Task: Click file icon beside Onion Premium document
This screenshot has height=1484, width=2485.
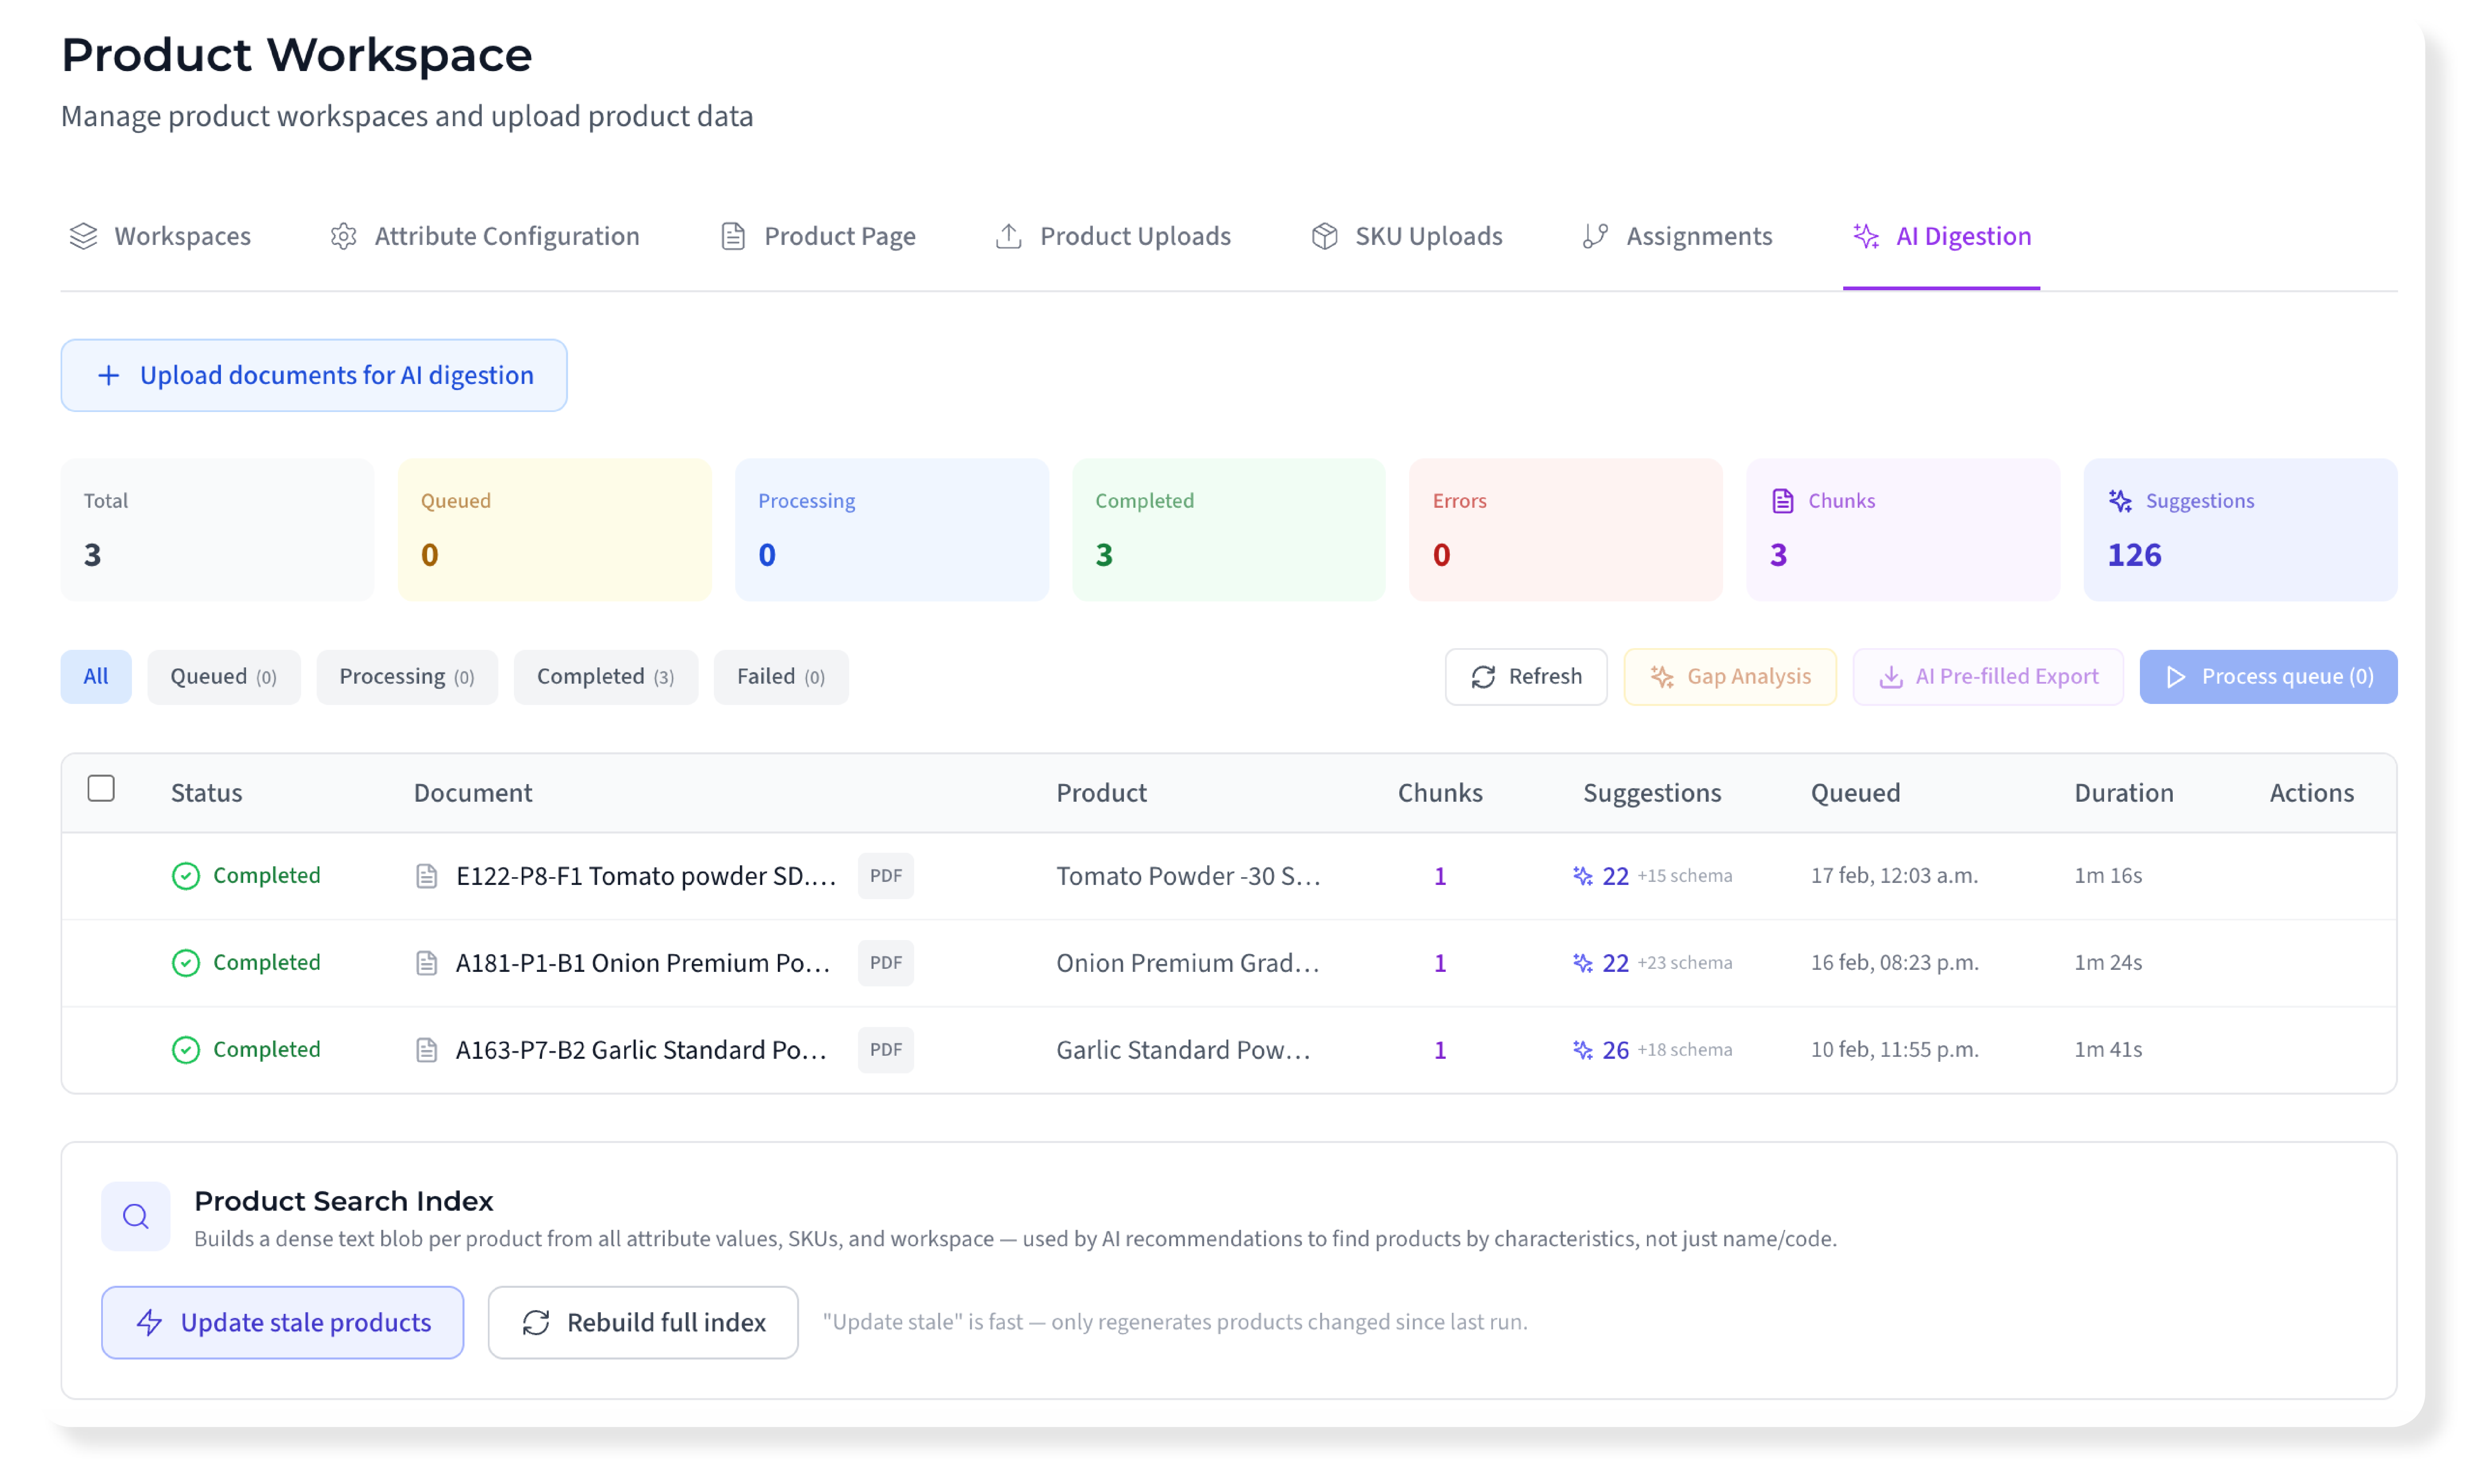Action: 427,963
